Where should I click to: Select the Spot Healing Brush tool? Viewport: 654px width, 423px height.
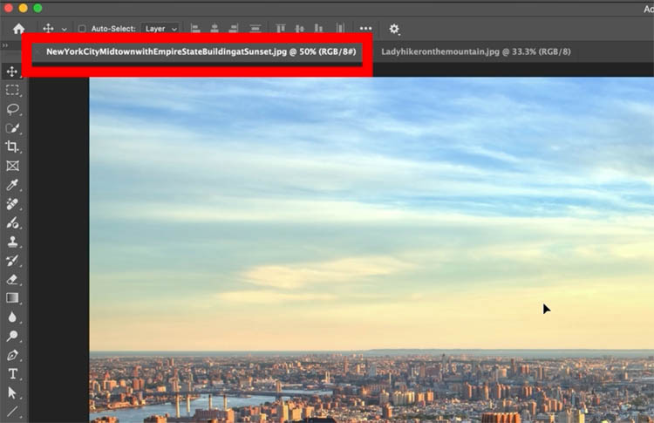click(12, 204)
